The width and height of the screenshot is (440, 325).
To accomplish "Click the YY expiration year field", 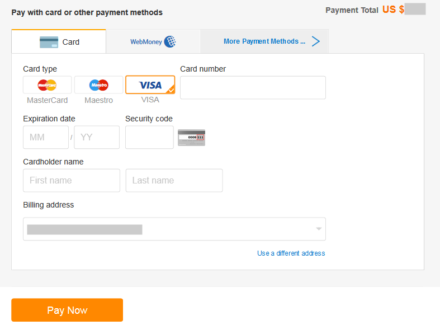I will (x=97, y=137).
